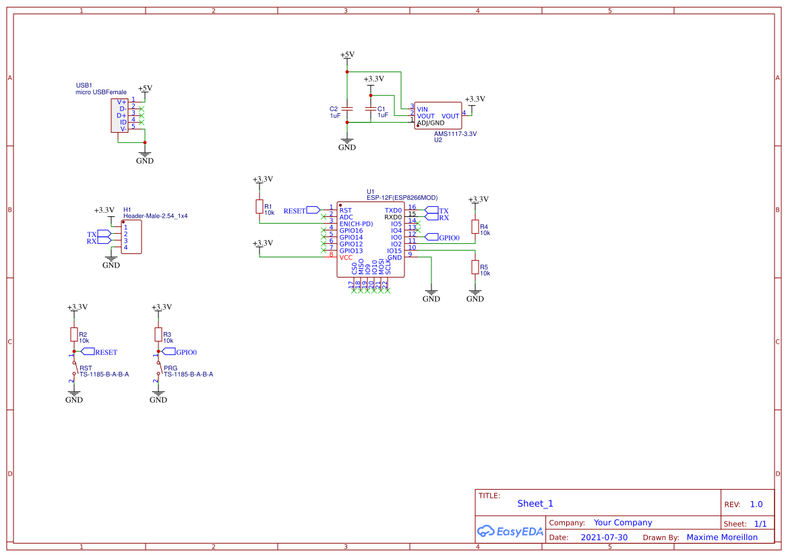Select capacitor C1 near the regulator

point(371,108)
